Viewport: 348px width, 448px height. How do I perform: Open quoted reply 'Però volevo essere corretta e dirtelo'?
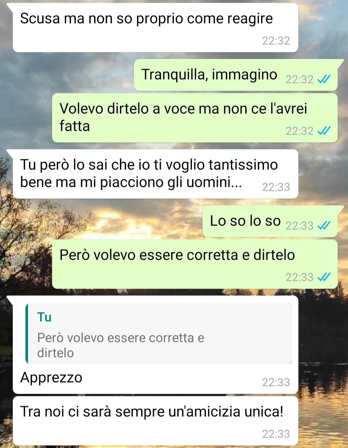click(x=159, y=334)
